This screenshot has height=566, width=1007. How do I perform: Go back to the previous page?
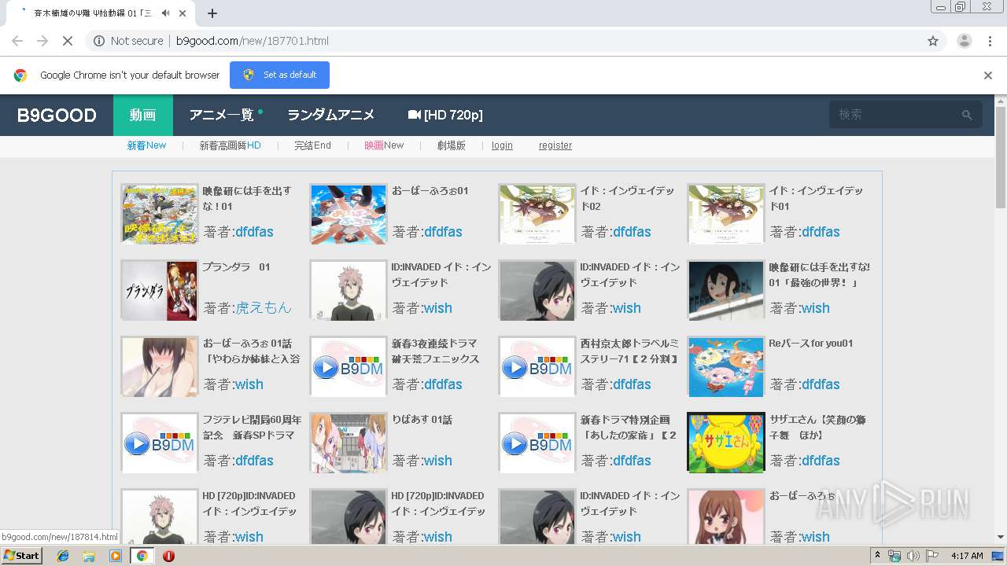click(17, 41)
